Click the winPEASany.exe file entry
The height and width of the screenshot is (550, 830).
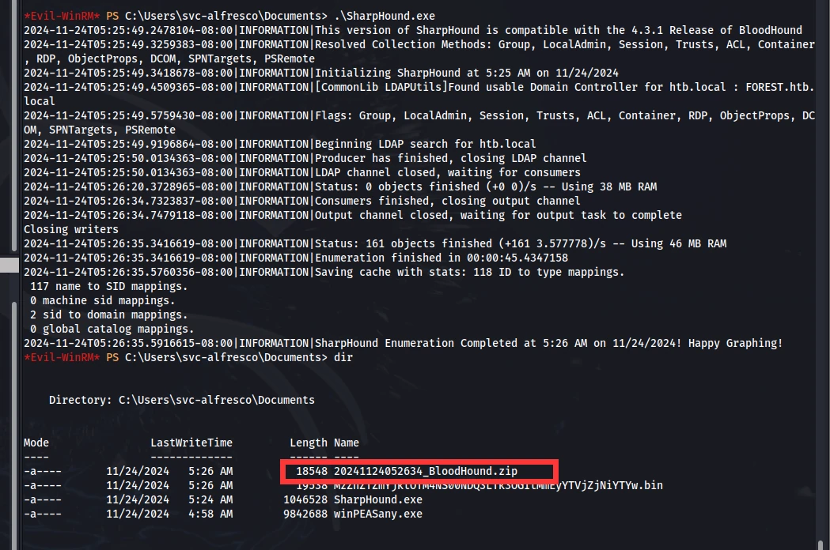point(378,514)
